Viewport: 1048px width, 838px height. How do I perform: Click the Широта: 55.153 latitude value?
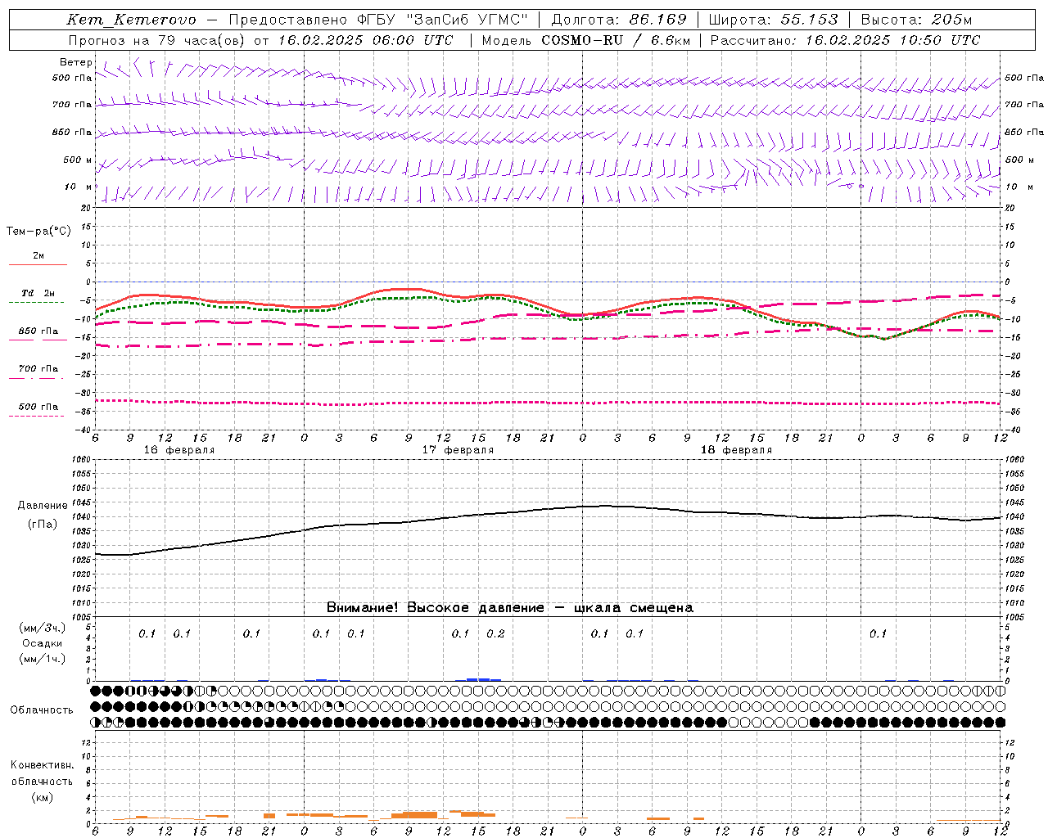point(773,20)
